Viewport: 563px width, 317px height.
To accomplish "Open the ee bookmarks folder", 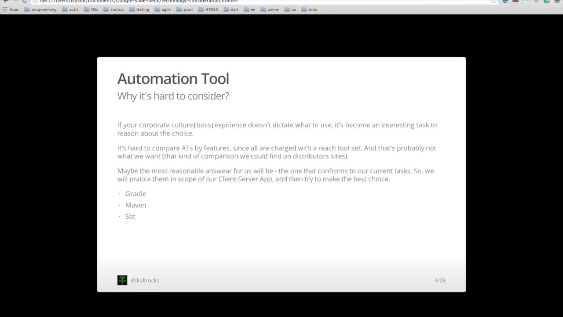I will pyautogui.click(x=249, y=9).
